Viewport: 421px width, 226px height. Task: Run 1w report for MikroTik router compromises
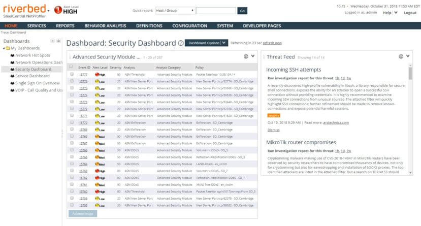click(348, 151)
